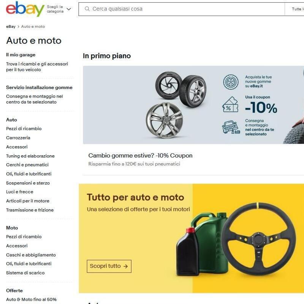Click the eBay logo
The height and width of the screenshot is (304, 304).
click(25, 9)
